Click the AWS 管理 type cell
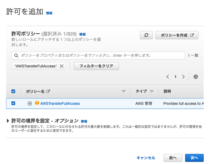209x164 pixels. [144, 103]
